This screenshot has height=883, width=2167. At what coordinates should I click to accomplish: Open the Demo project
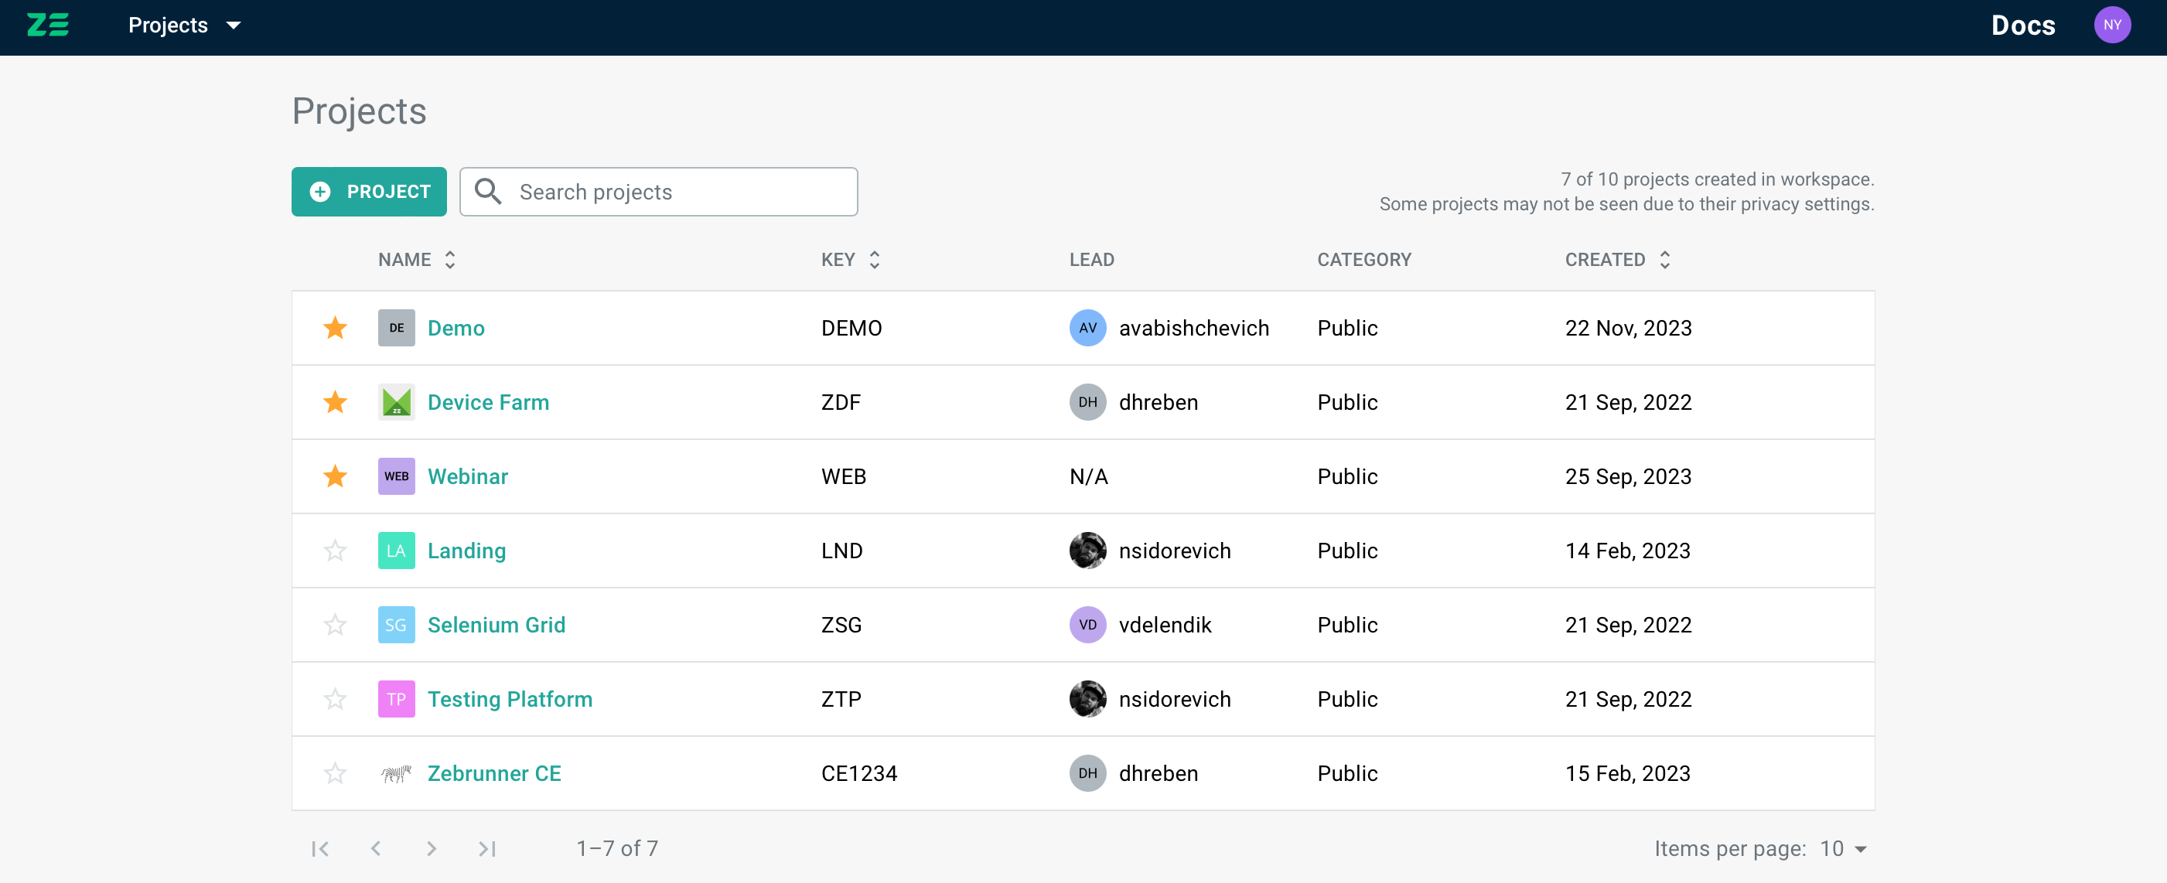coord(456,328)
